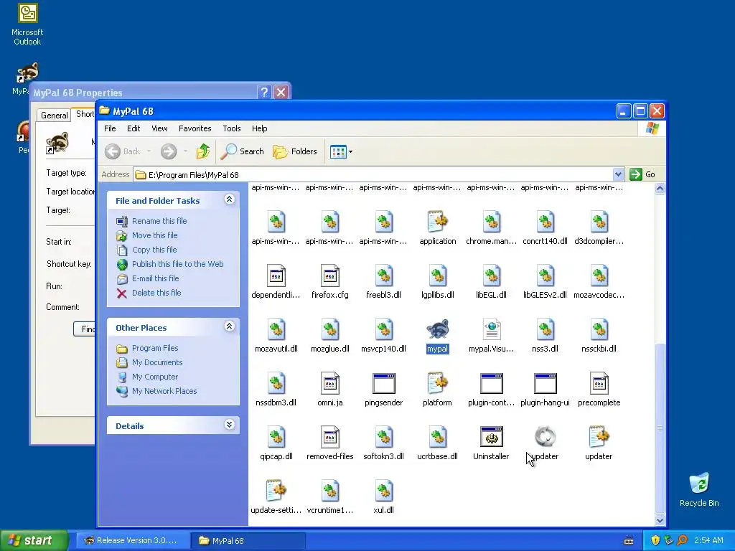735x551 pixels.
Task: Open the Search pane in Explorer
Action: coord(242,151)
